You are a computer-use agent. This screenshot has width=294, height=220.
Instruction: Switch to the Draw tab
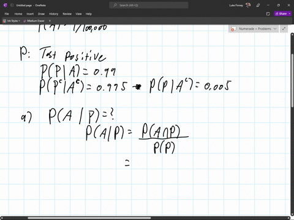[41, 14]
